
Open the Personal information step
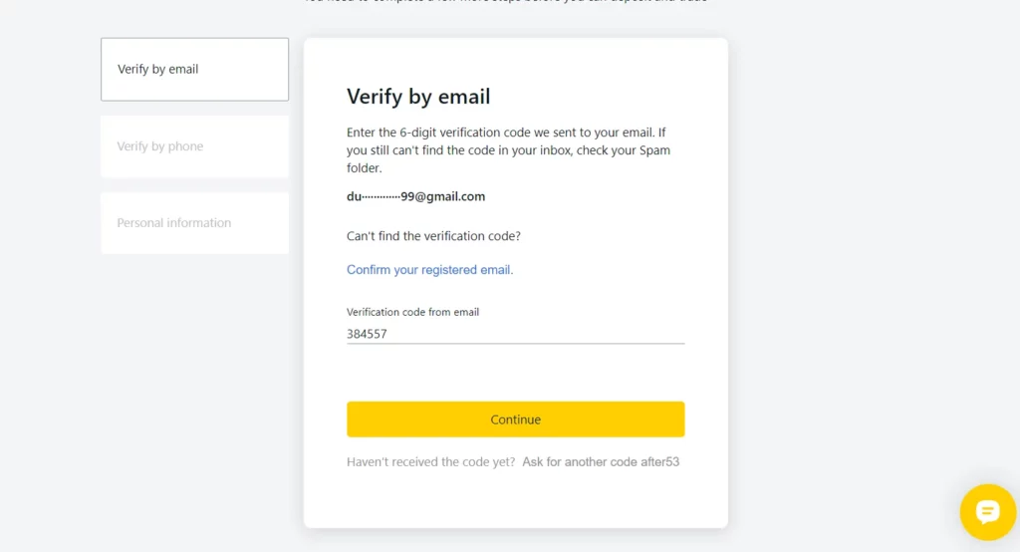click(x=194, y=223)
